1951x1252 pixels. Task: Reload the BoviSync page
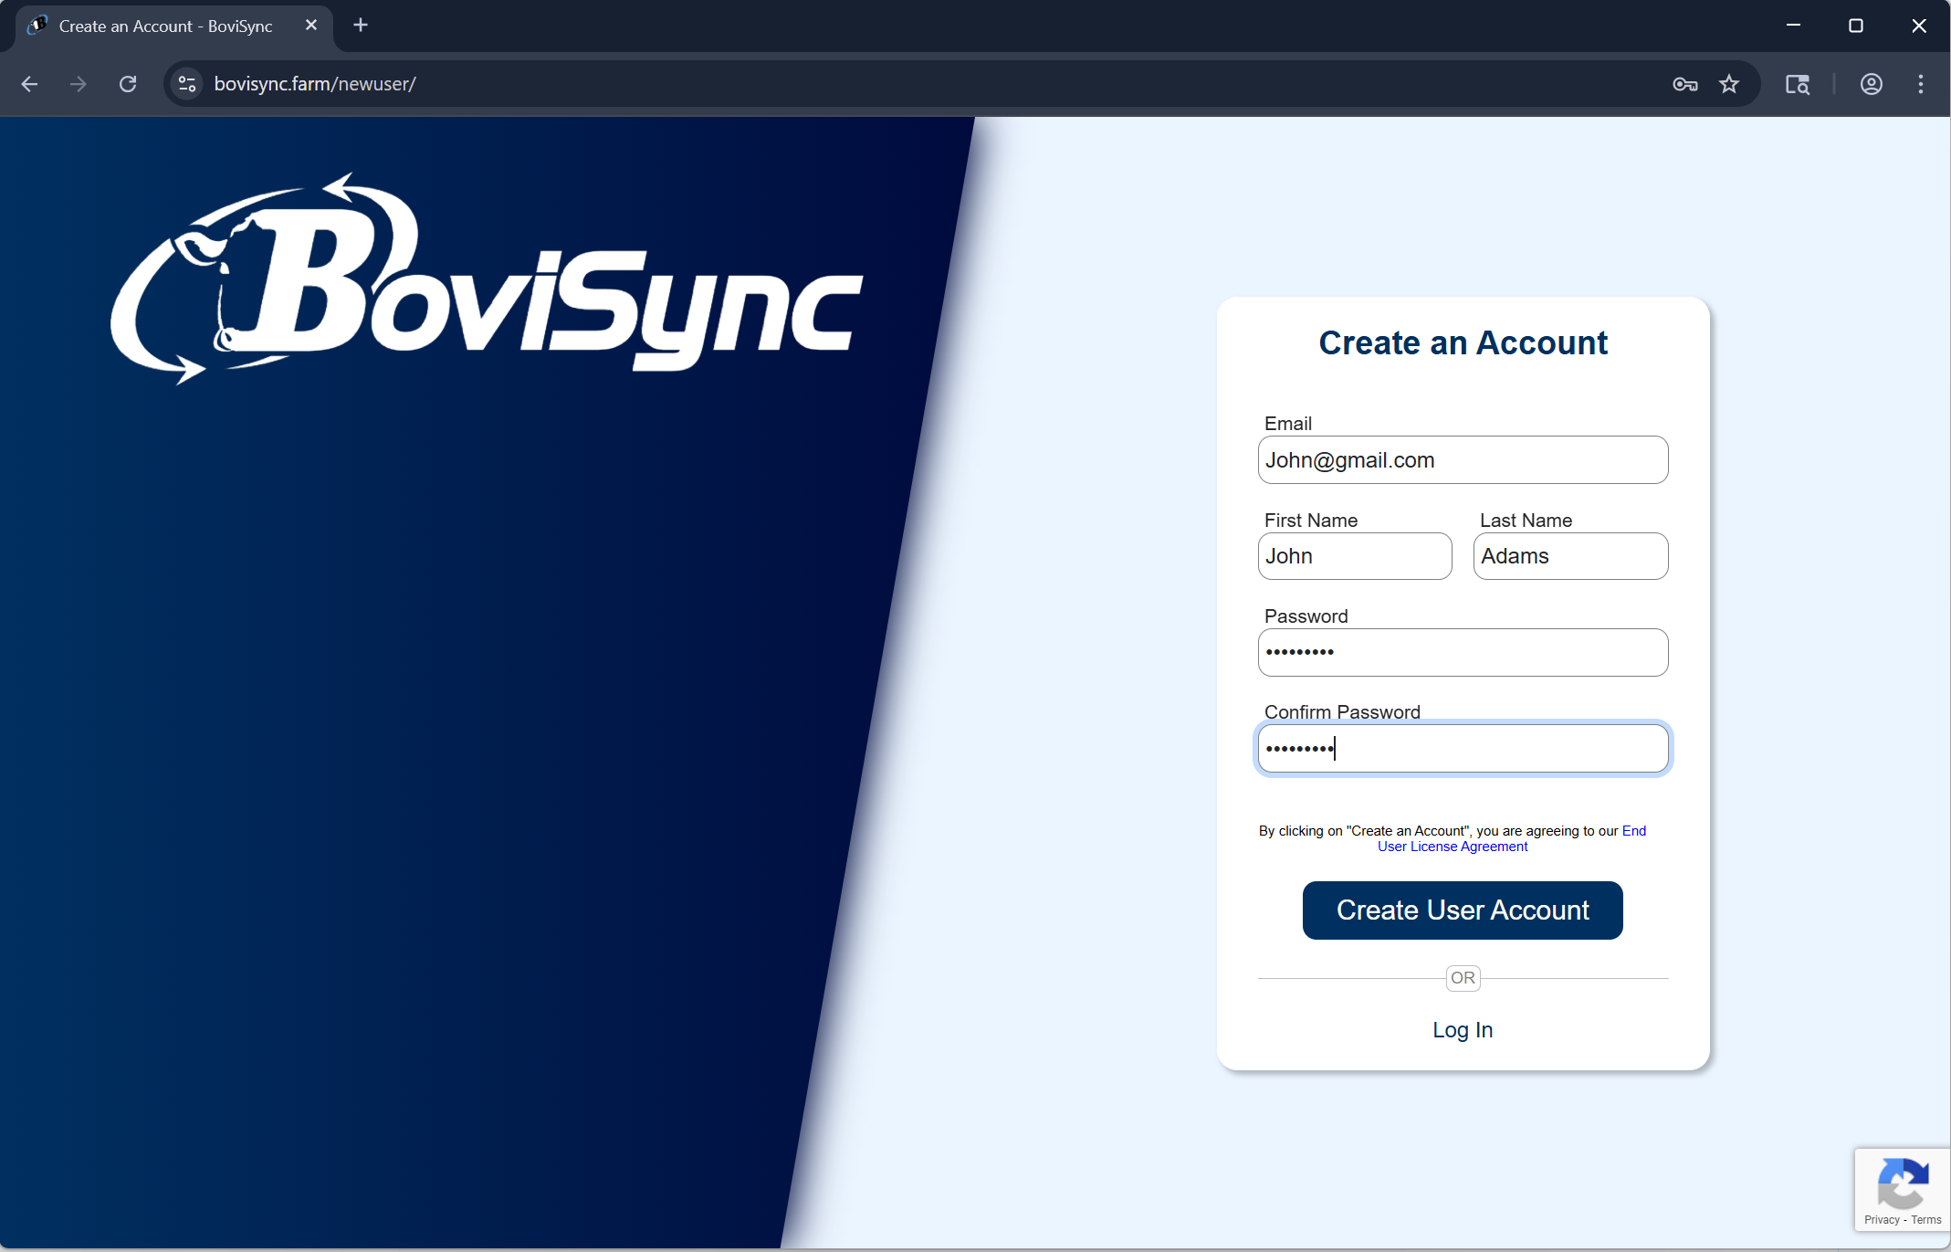[128, 84]
